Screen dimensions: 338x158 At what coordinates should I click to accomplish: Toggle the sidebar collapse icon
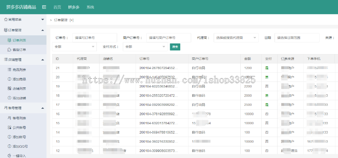tap(44, 7)
